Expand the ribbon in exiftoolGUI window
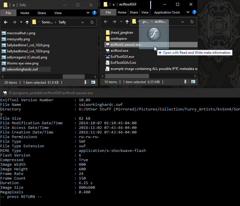The height and width of the screenshot is (206, 240). pos(188,12)
